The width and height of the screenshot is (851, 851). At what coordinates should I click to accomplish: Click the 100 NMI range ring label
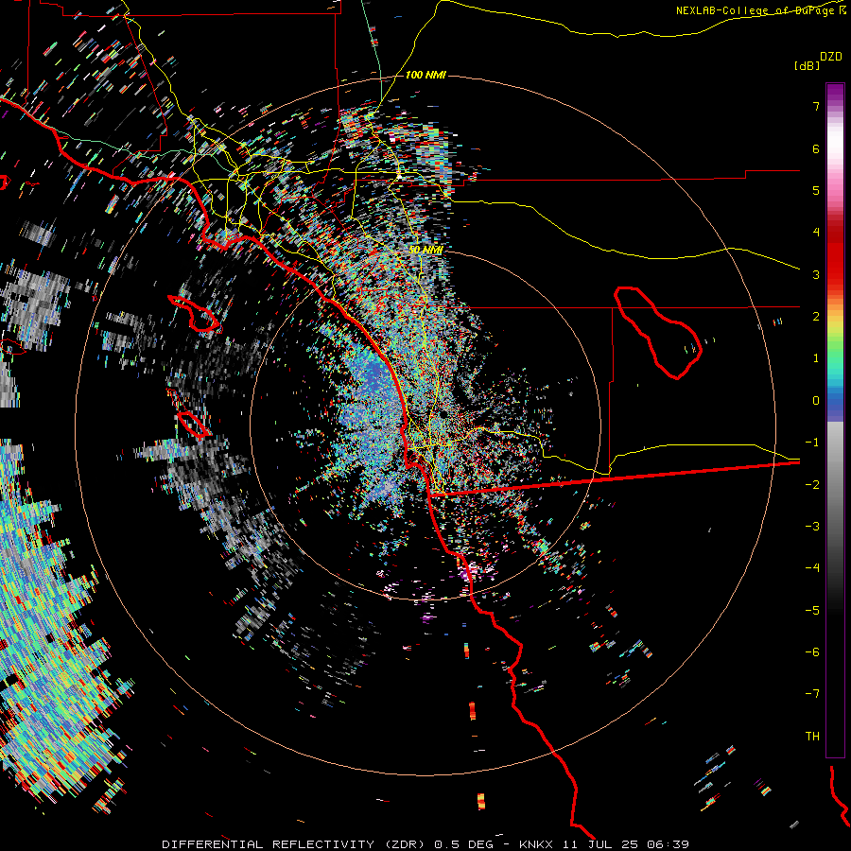coord(425,75)
